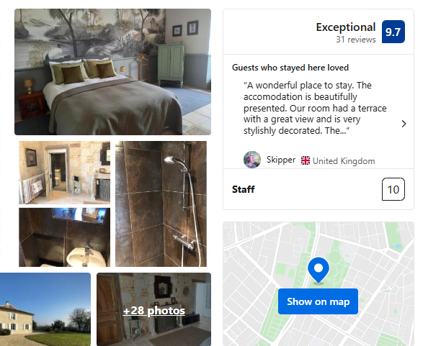
Task: Open the shower photo with brown tiles
Action: pyautogui.click(x=161, y=204)
